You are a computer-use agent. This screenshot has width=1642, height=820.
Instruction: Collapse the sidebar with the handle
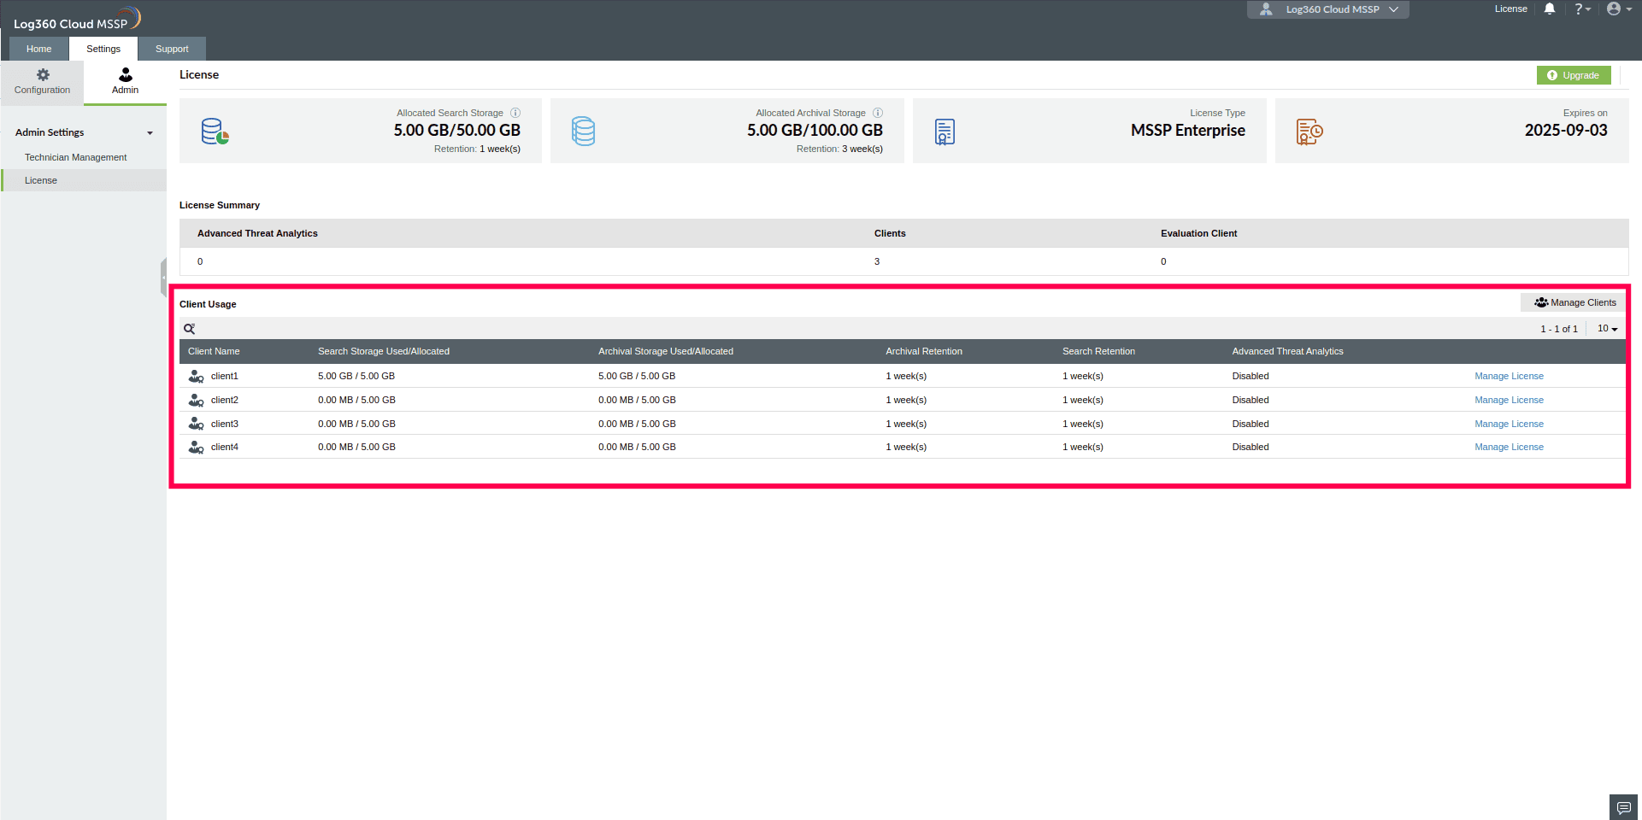click(x=163, y=278)
